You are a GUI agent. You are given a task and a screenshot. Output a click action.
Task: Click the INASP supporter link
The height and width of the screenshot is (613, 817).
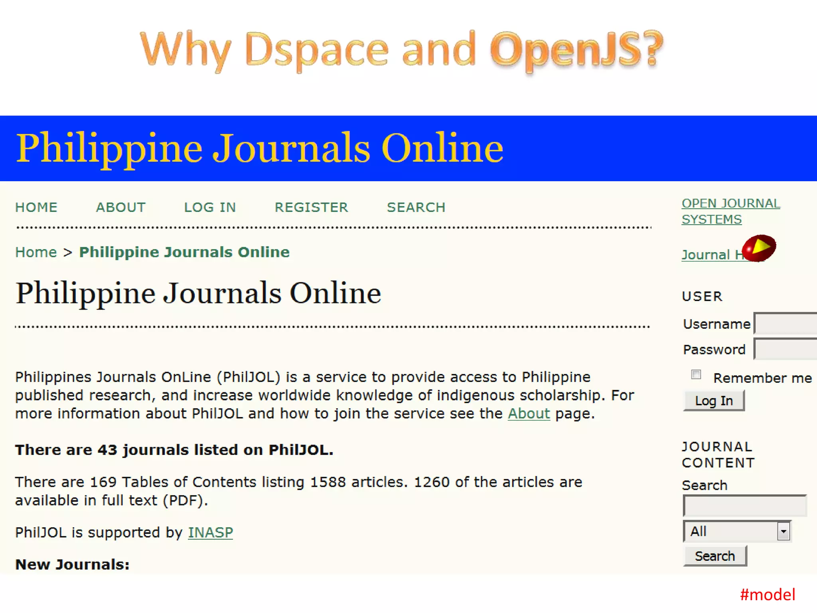point(210,532)
